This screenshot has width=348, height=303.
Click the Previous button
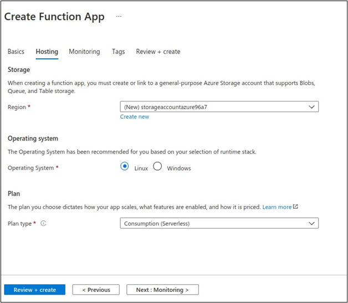pos(96,290)
